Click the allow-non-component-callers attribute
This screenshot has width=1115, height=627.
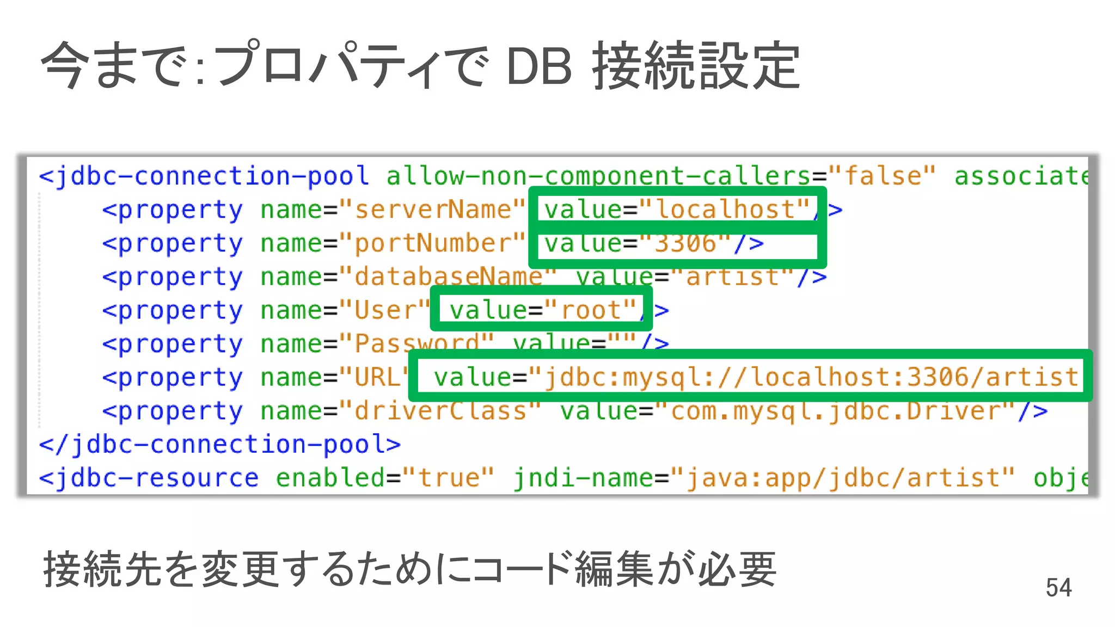tap(599, 176)
